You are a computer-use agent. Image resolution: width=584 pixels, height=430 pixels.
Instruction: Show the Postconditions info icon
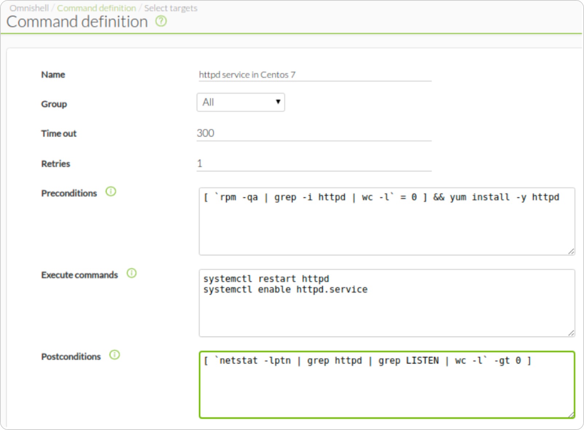114,355
